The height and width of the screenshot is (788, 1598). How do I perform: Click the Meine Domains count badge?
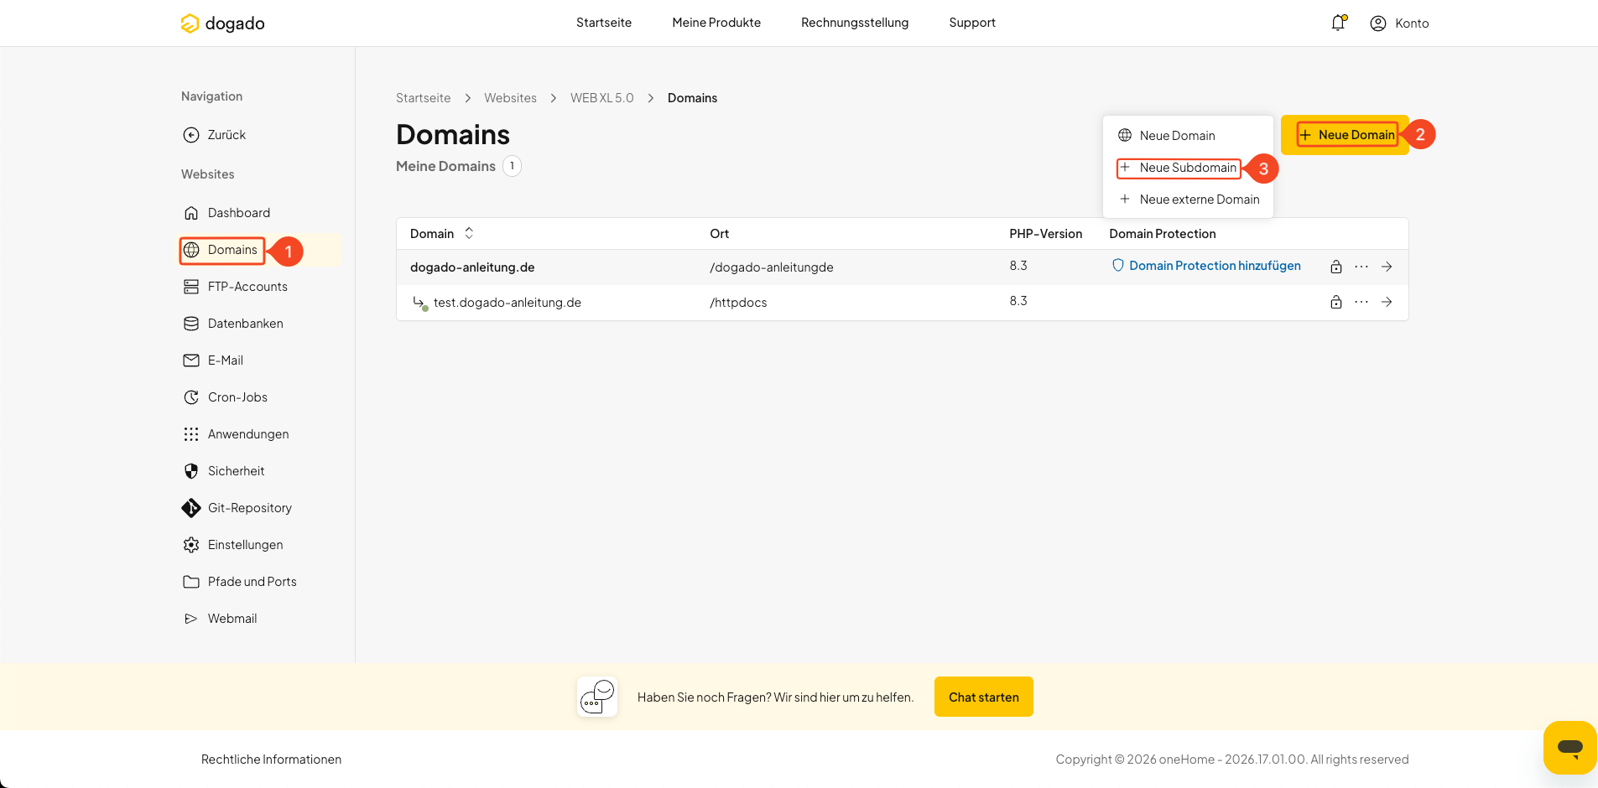pos(512,166)
